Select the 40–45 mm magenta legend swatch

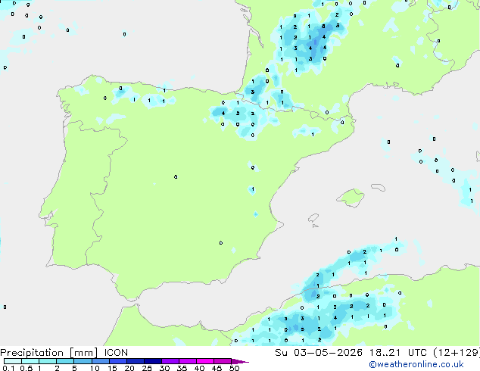[x=205, y=361]
